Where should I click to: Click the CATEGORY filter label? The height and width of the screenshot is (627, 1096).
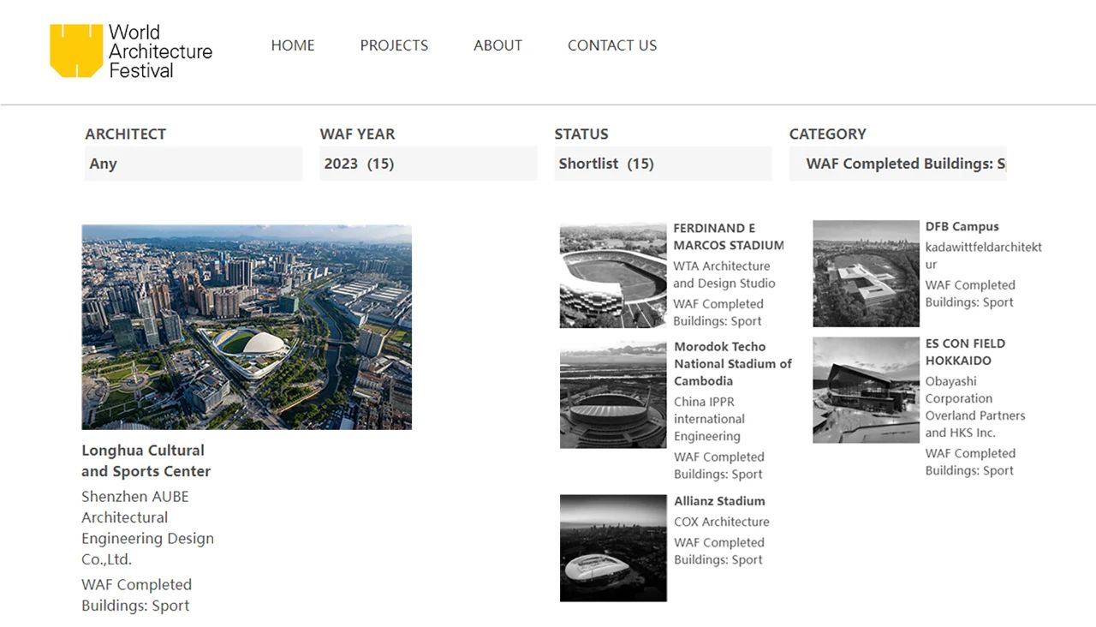point(828,134)
